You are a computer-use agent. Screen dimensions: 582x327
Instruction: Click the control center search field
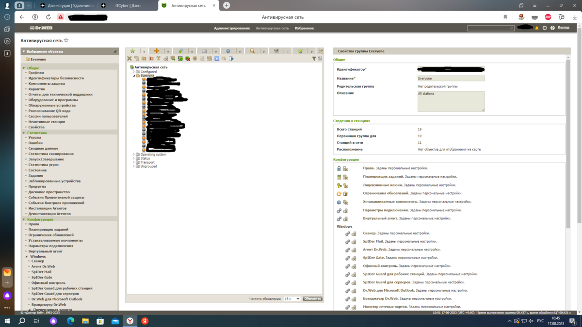coord(490,28)
